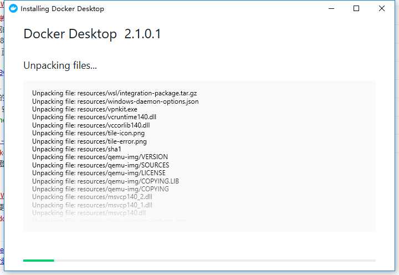The image size is (399, 275).
Task: Select log line resources/vccorlib140.dll
Action: pyautogui.click(x=91, y=125)
